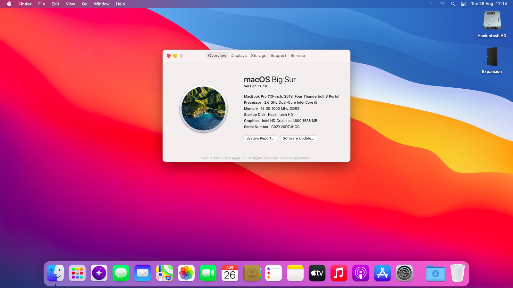Click the Memory 16 GB 1600 MHz line

coord(272,108)
